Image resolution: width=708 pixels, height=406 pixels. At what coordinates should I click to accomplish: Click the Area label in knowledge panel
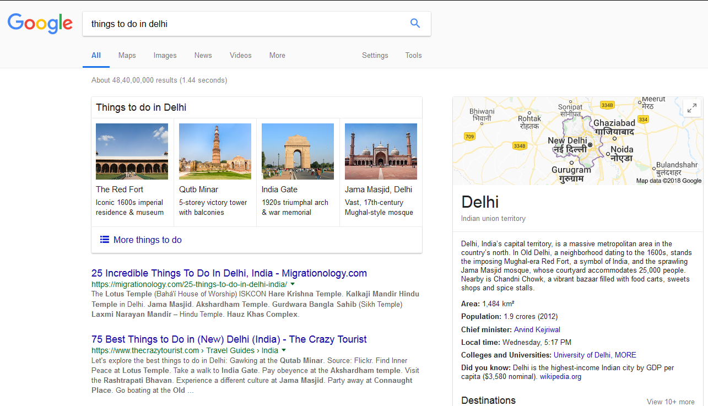click(x=471, y=304)
